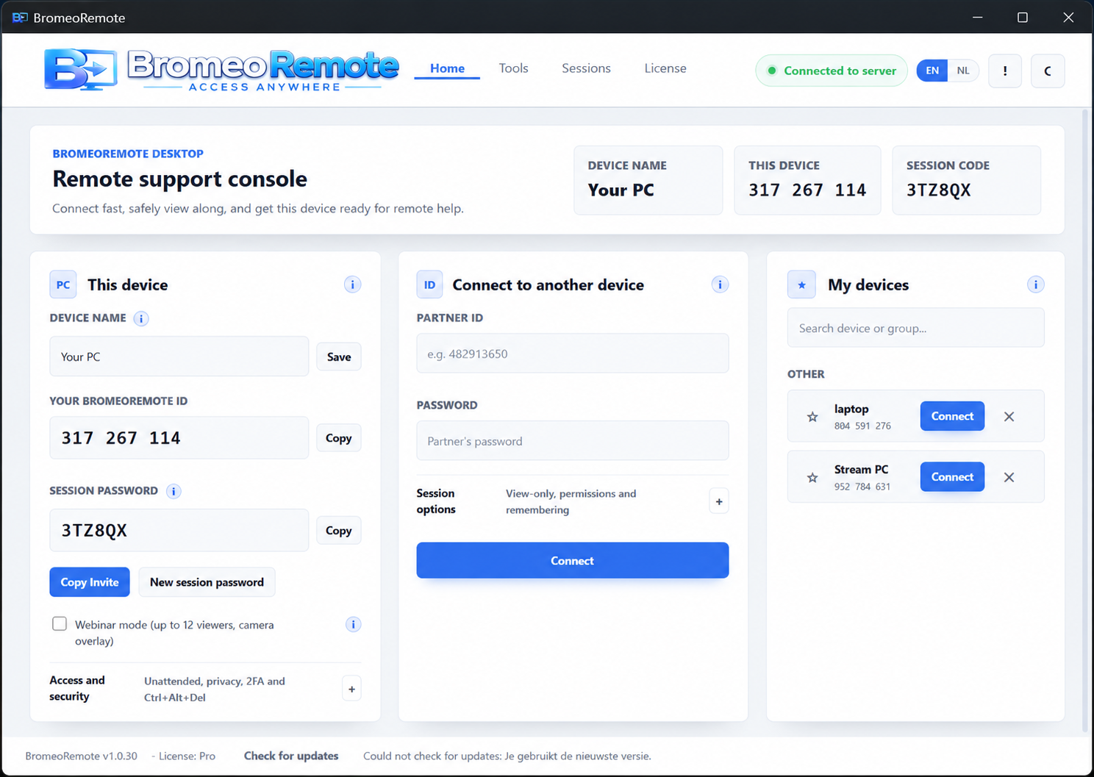Expand Session options section
This screenshot has width=1094, height=777.
click(x=719, y=501)
